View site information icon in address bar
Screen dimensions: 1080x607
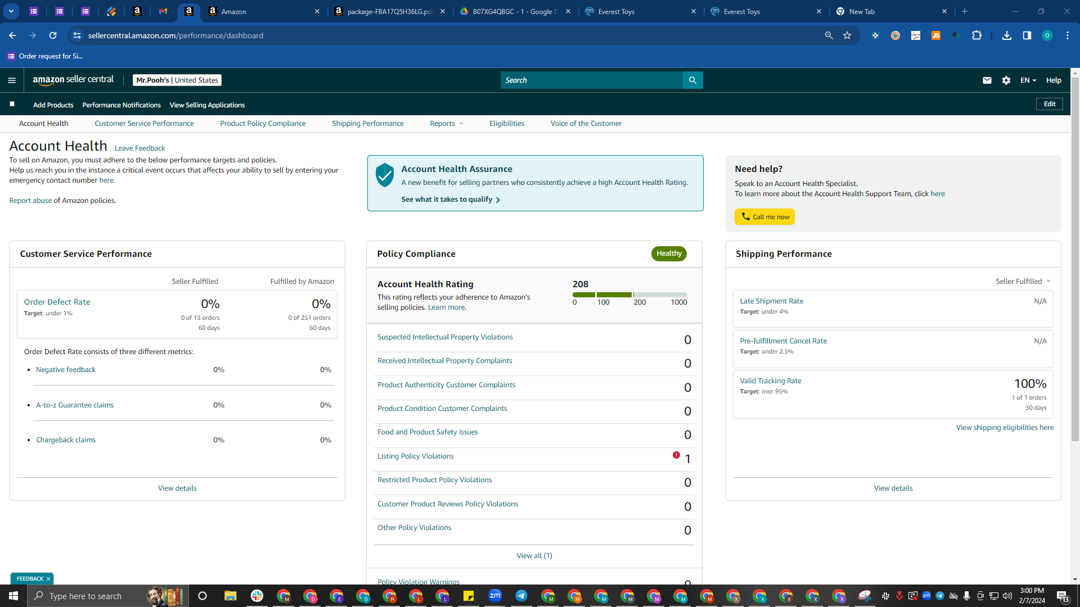point(77,35)
